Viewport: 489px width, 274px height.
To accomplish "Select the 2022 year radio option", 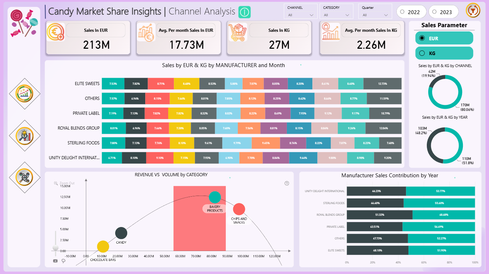I will [x=411, y=12].
